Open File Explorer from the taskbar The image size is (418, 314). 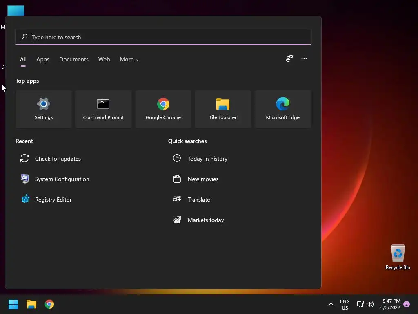point(31,304)
